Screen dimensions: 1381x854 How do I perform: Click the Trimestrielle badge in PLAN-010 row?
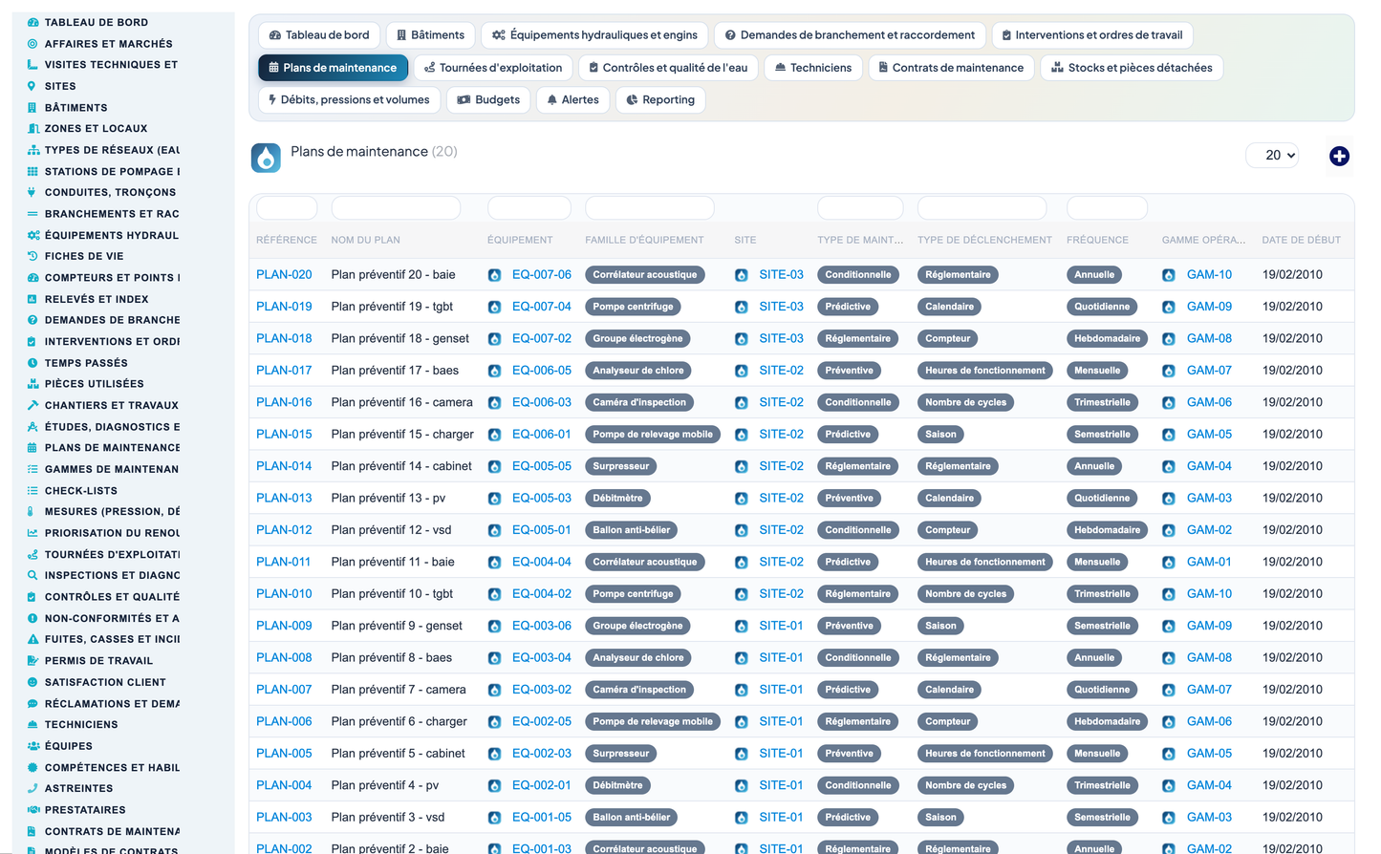(x=1102, y=594)
